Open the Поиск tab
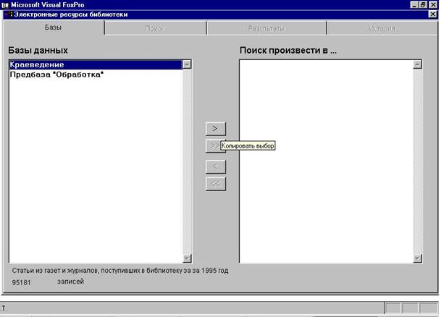The image size is (444, 317). (x=155, y=28)
